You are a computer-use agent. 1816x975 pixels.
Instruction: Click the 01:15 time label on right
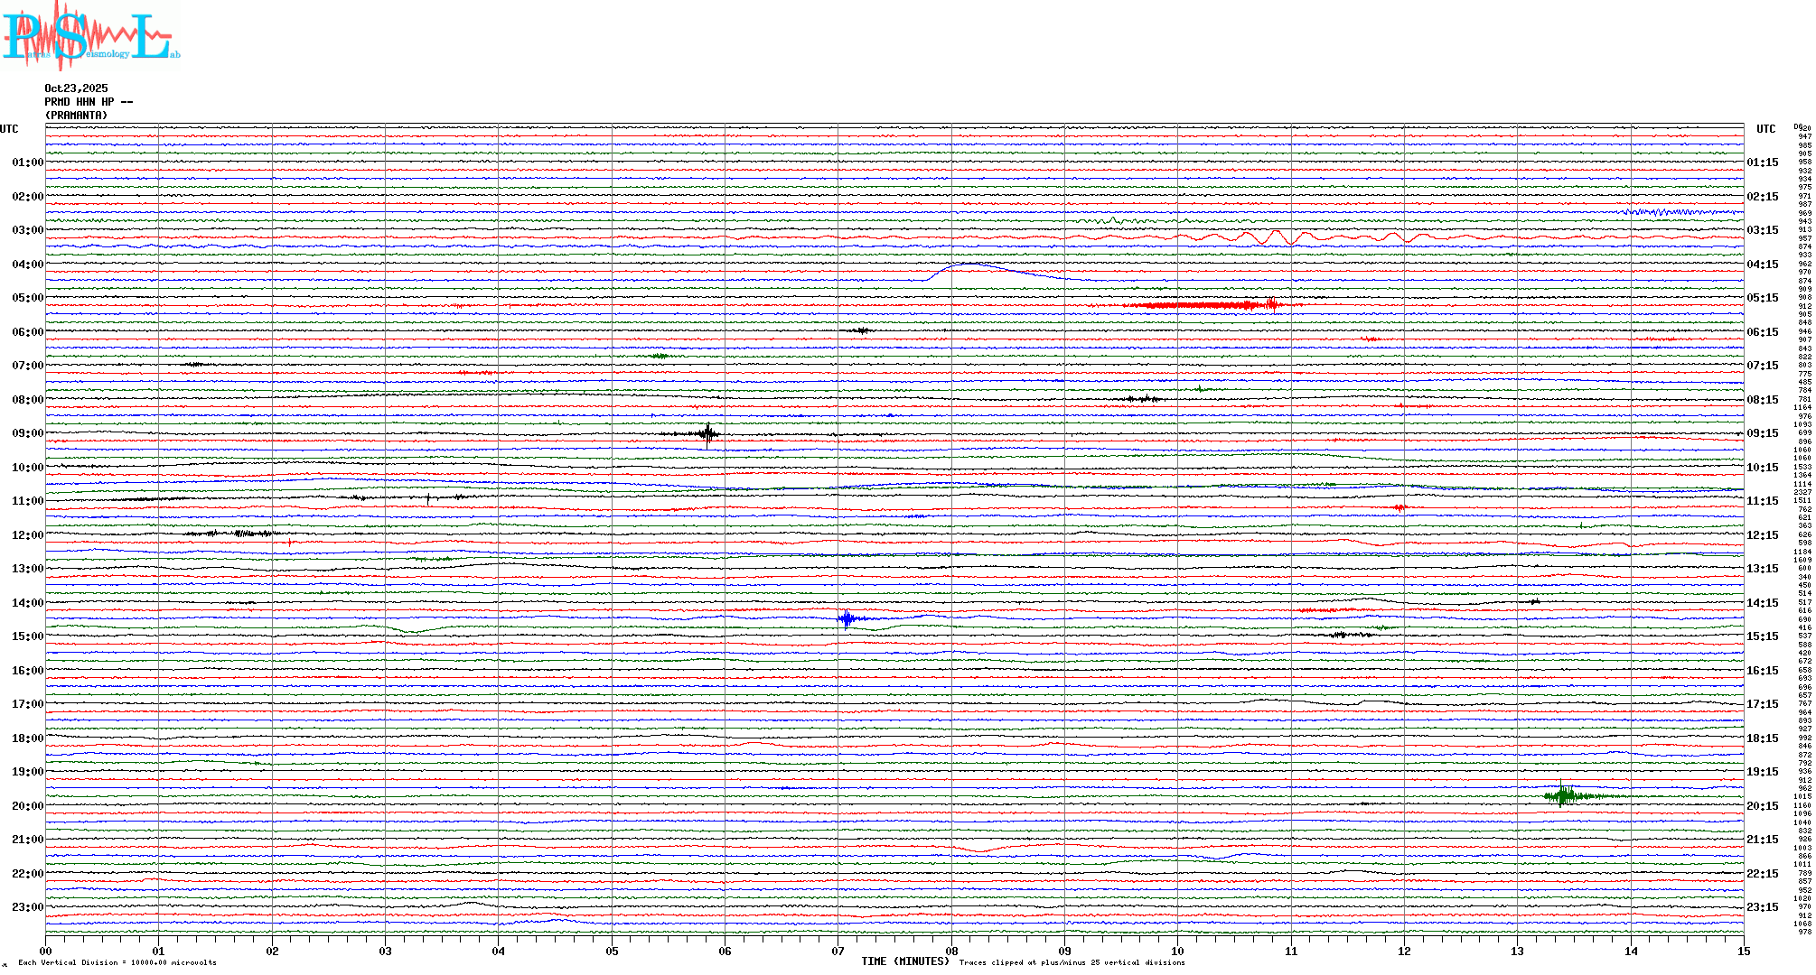click(x=1762, y=163)
